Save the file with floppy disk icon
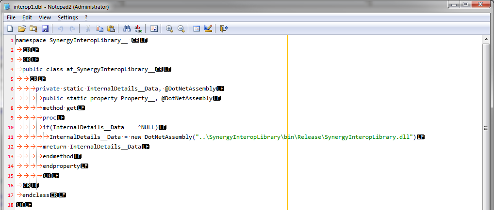The image size is (494, 210). 45,29
